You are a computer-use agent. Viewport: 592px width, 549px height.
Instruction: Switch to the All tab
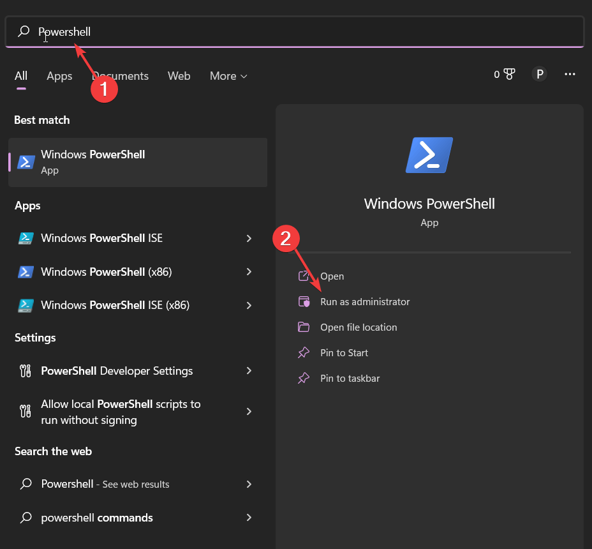[x=21, y=76]
